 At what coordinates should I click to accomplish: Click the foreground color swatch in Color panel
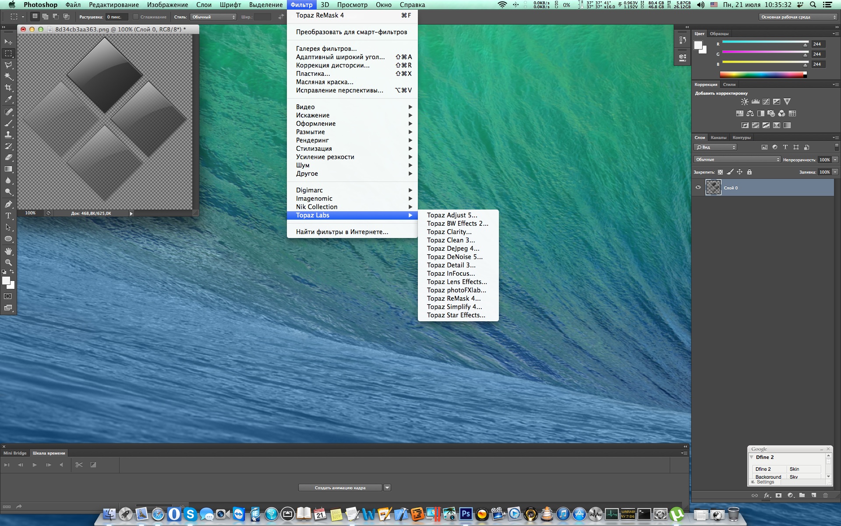click(698, 45)
